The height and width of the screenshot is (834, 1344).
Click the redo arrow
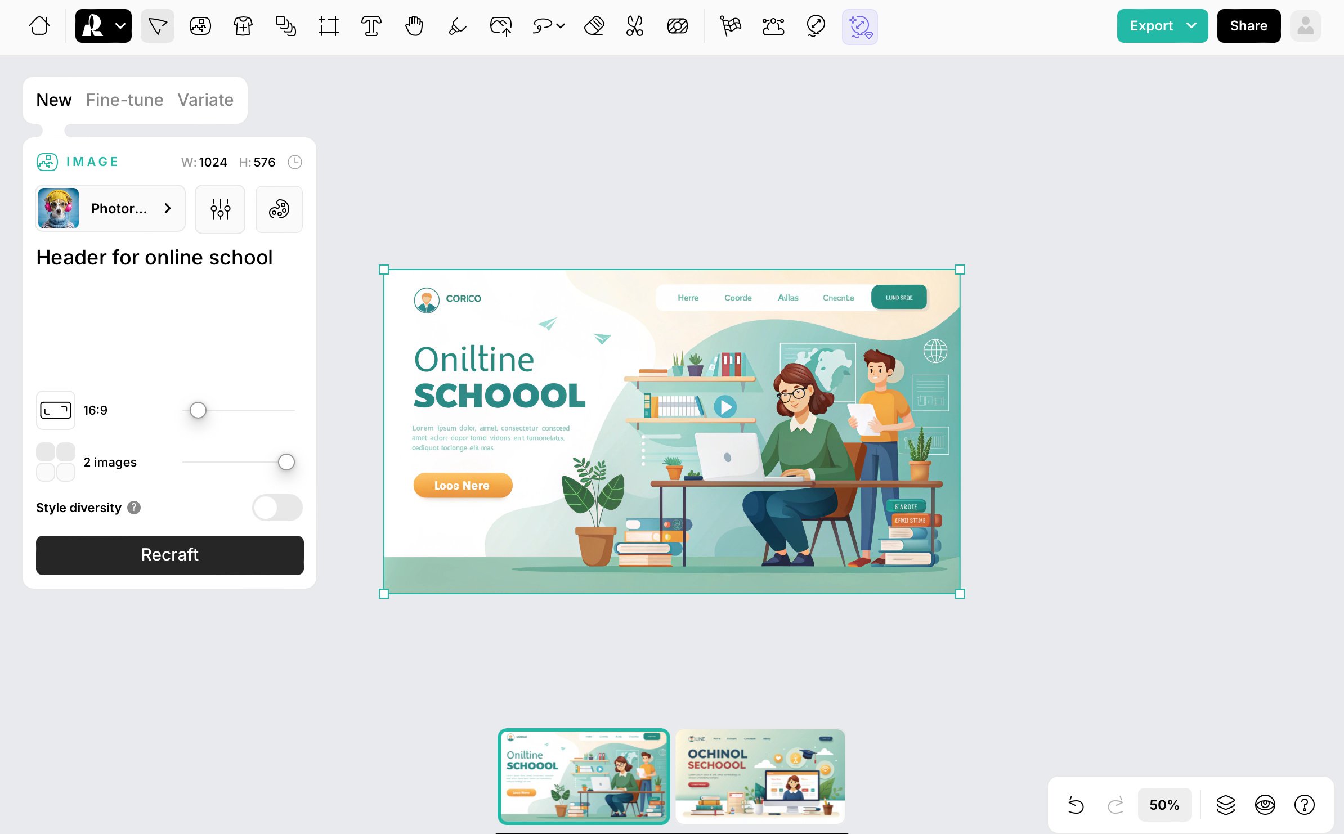pos(1115,805)
